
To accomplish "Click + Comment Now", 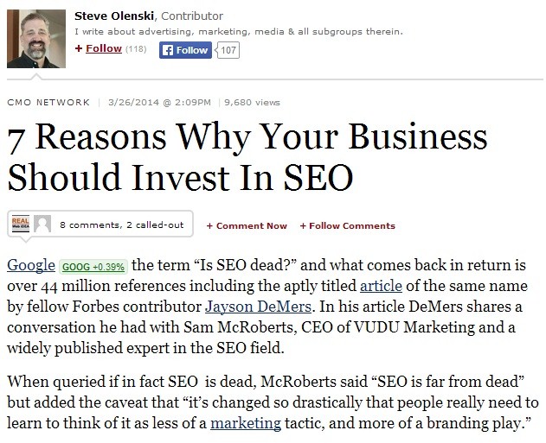I will pyautogui.click(x=247, y=226).
